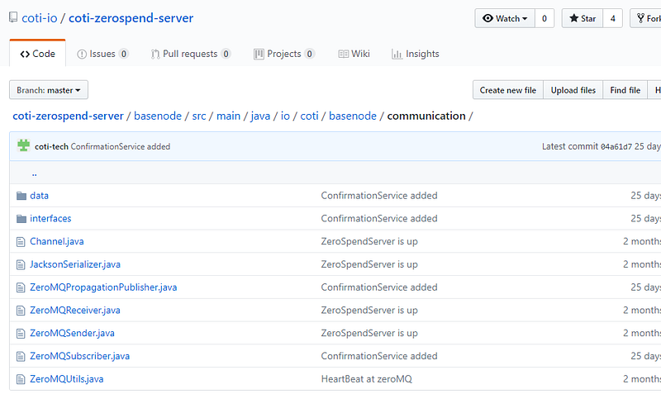Click the interfaces folder icon
661x394 pixels.
point(21,219)
